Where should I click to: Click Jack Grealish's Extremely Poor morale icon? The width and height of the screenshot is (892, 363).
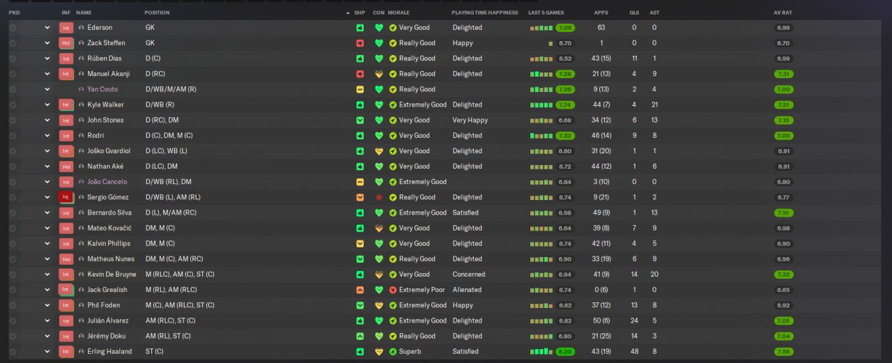click(393, 290)
